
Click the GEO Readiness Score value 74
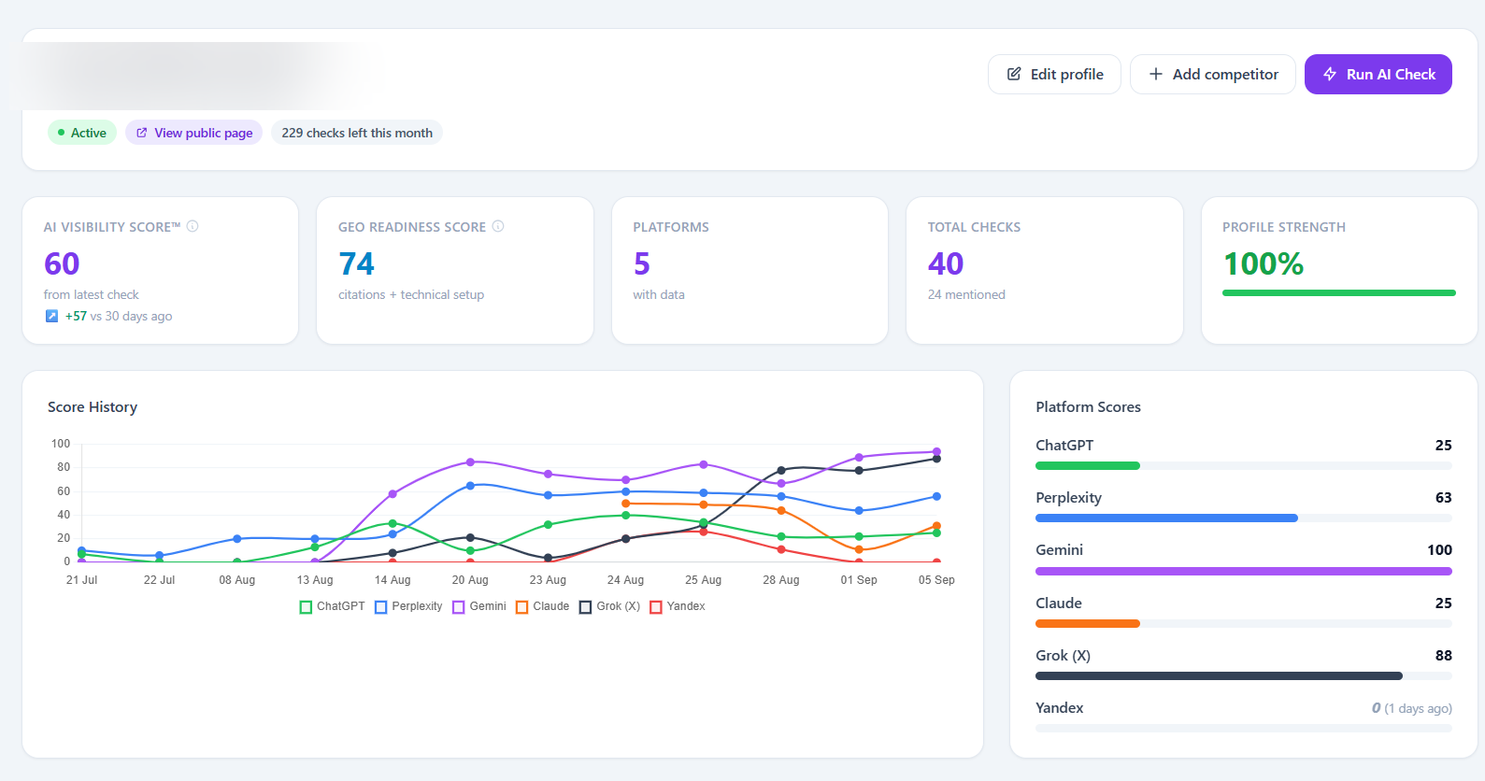tap(356, 263)
